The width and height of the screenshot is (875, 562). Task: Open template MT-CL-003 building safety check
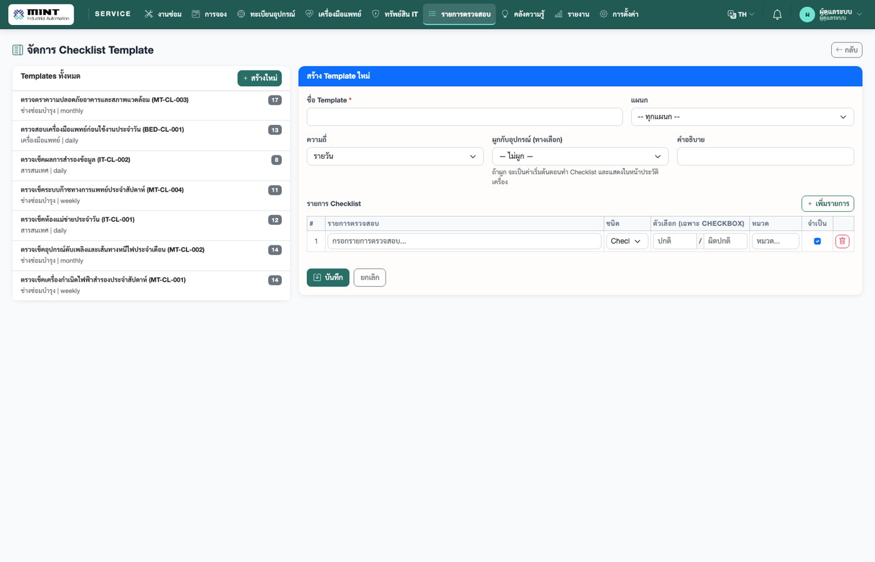(x=151, y=106)
